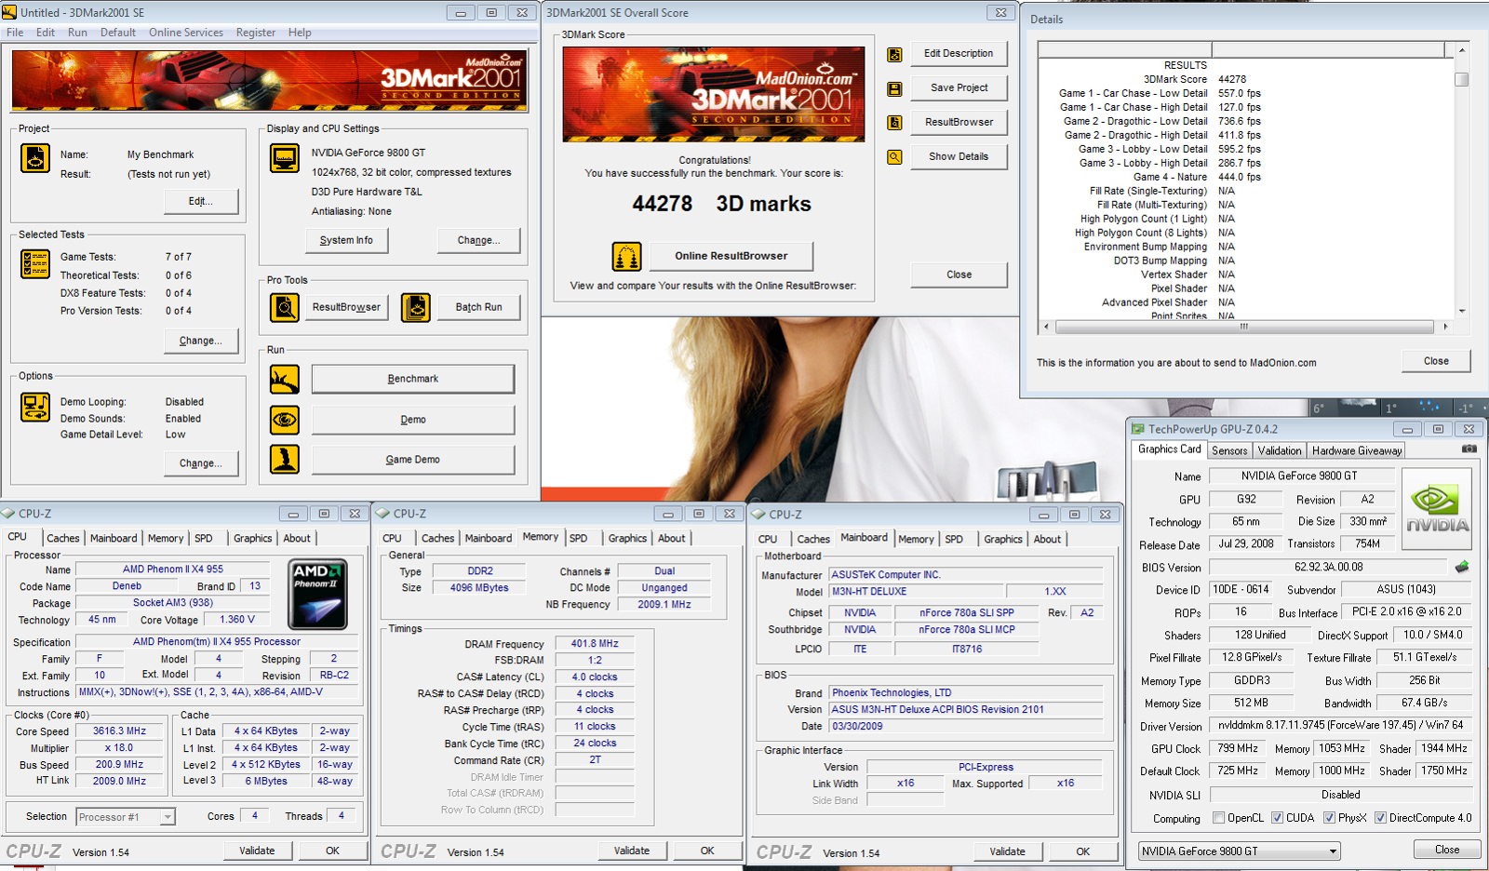Open the Register menu in 3DMark2001

coord(256,33)
